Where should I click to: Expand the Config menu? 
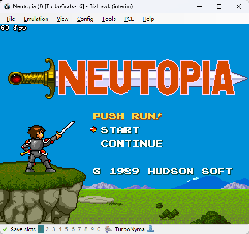click(x=85, y=19)
